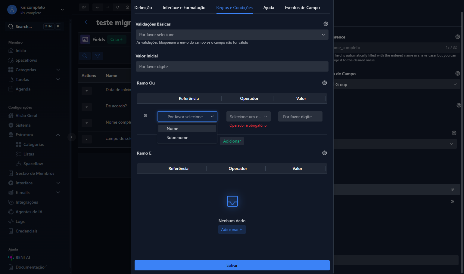
Task: Switch to Interface e Formatação tab
Action: (184, 8)
